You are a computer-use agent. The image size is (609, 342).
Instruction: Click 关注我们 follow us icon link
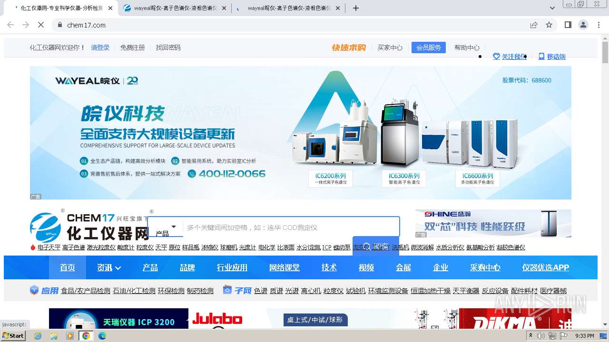click(x=510, y=57)
